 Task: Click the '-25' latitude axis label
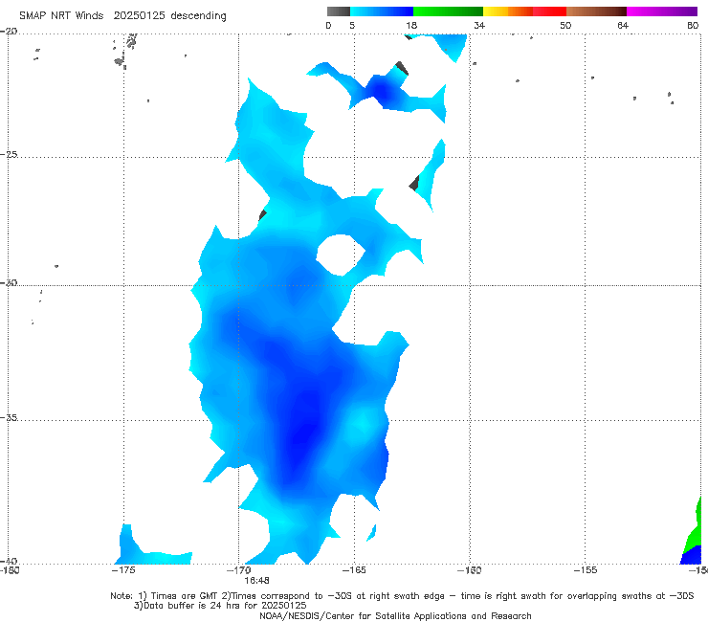coord(9,154)
